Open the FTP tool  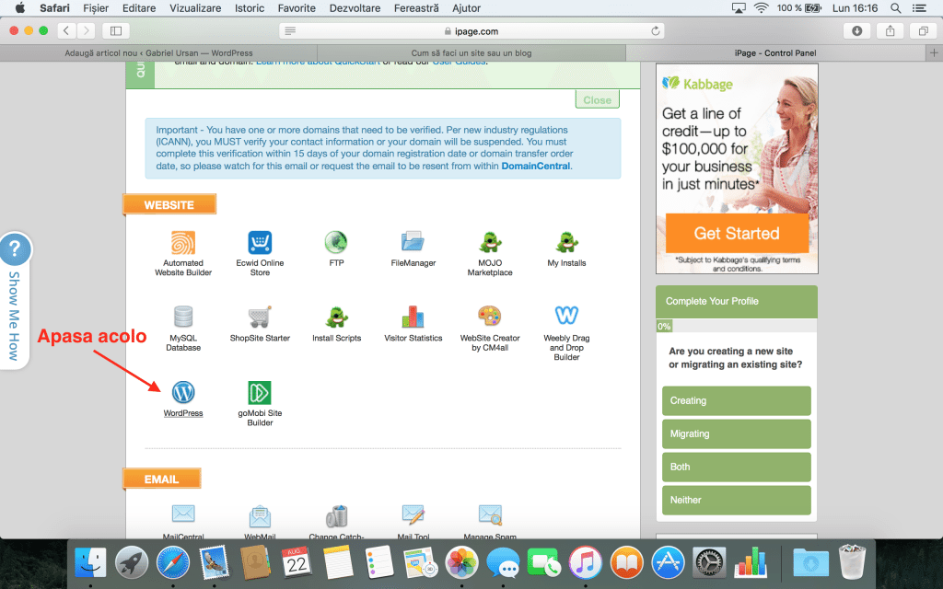(336, 243)
